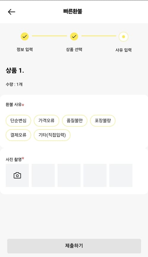Click the 정보 입력 step label
Screen dimensions: 148x257
click(x=25, y=49)
